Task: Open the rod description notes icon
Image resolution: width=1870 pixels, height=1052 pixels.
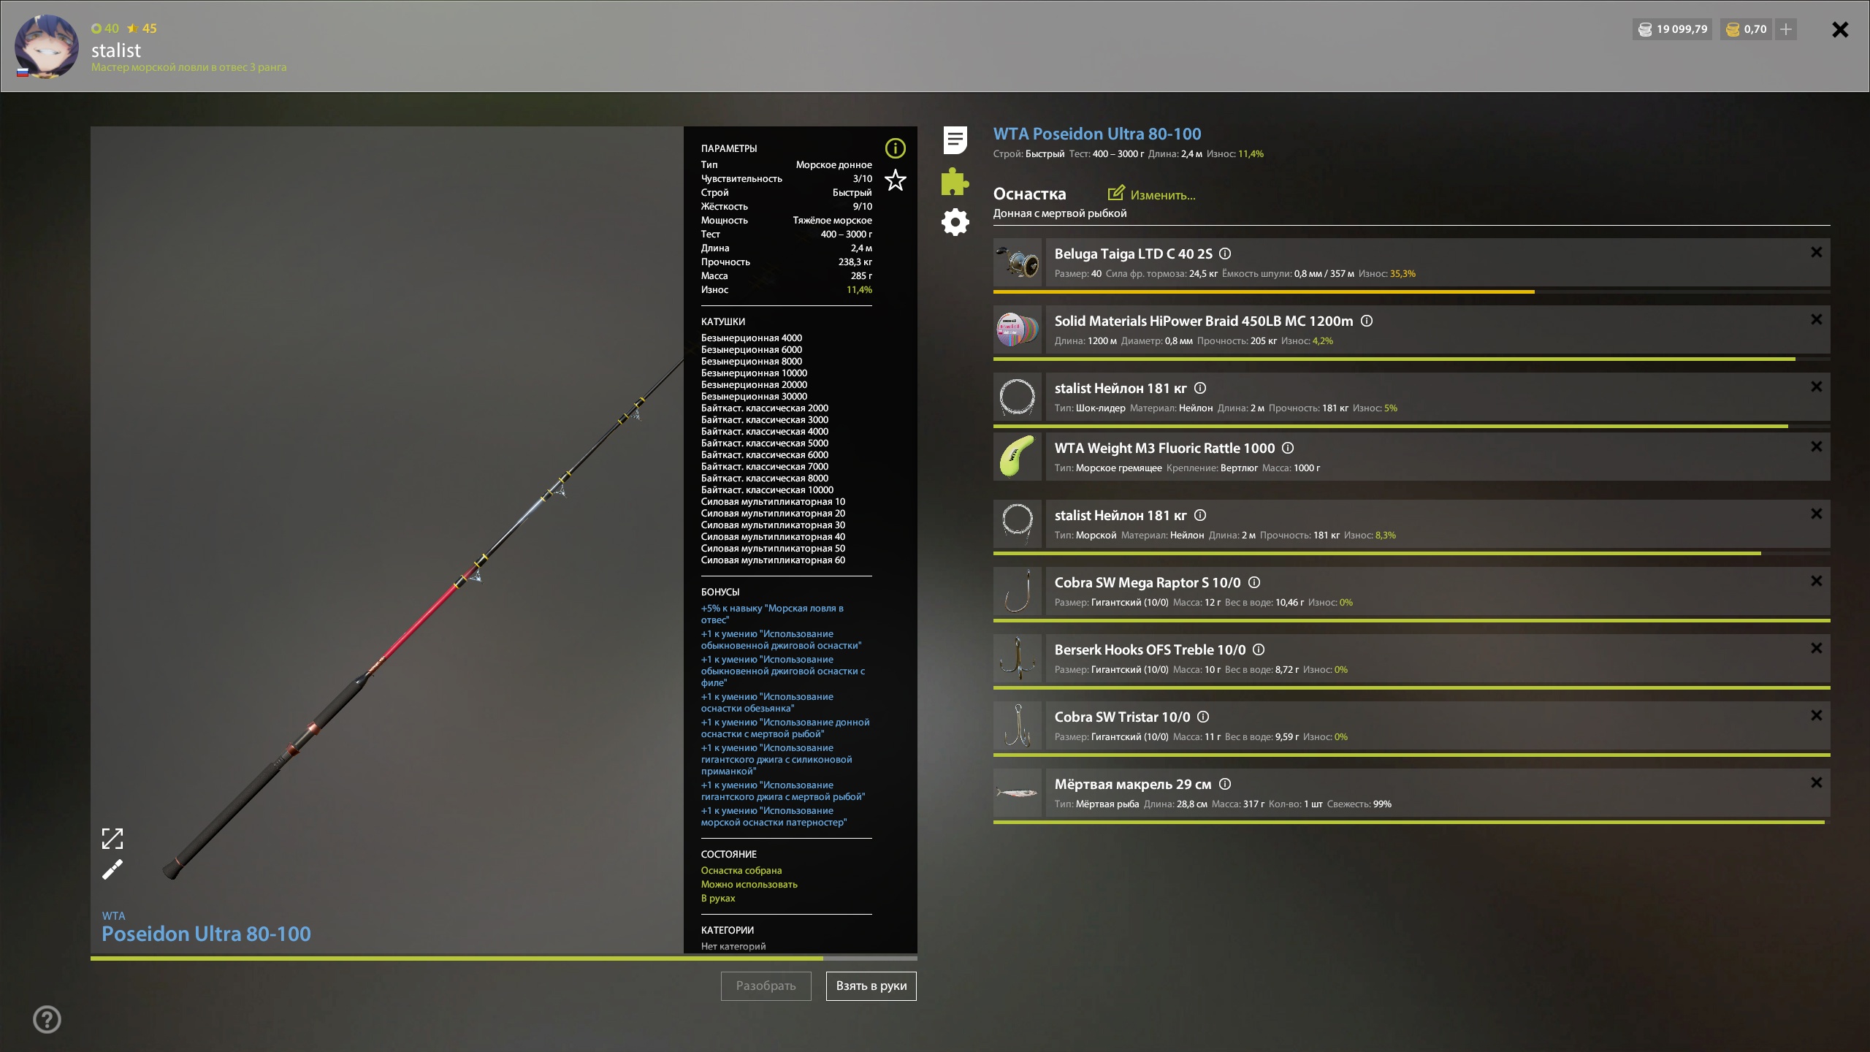Action: coord(955,140)
